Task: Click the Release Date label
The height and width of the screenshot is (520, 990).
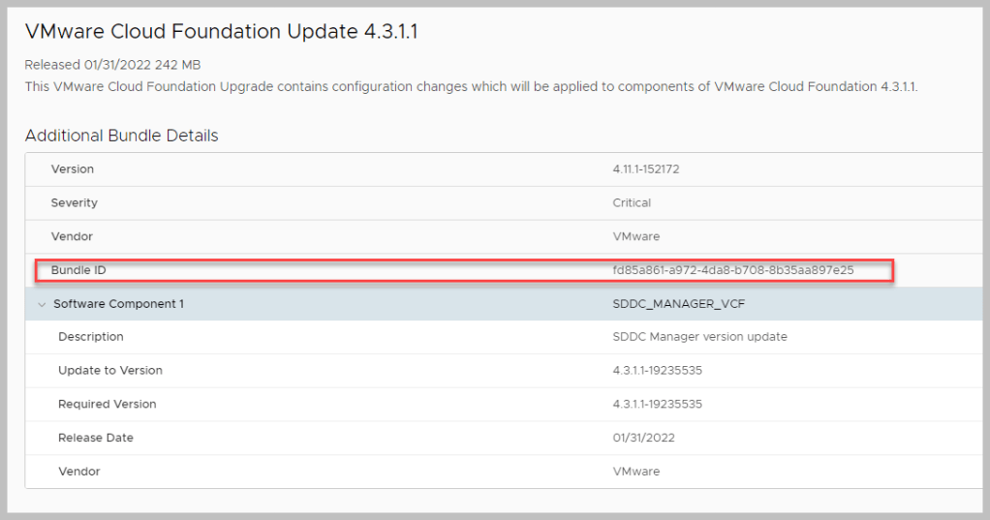Action: click(x=96, y=438)
